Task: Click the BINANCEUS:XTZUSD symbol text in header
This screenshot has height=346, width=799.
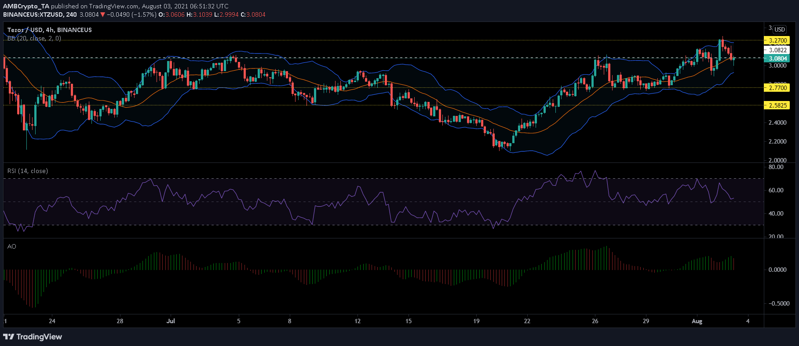Action: (33, 14)
